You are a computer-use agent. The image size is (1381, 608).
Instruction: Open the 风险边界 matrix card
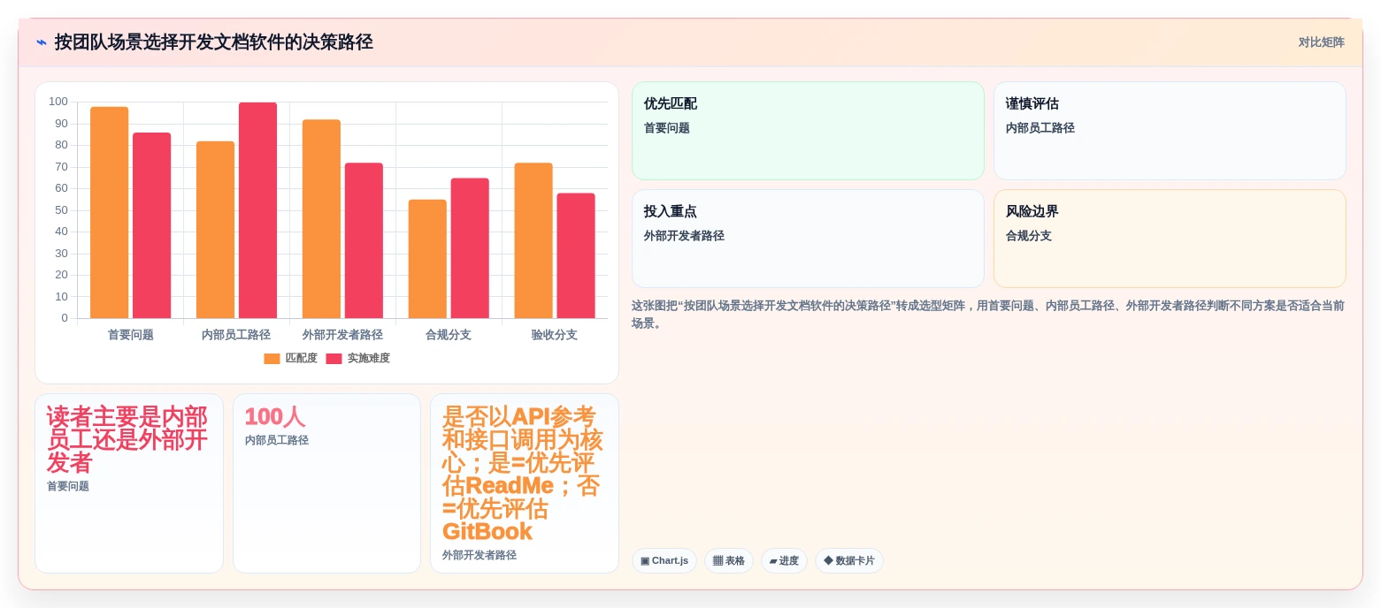[1170, 239]
